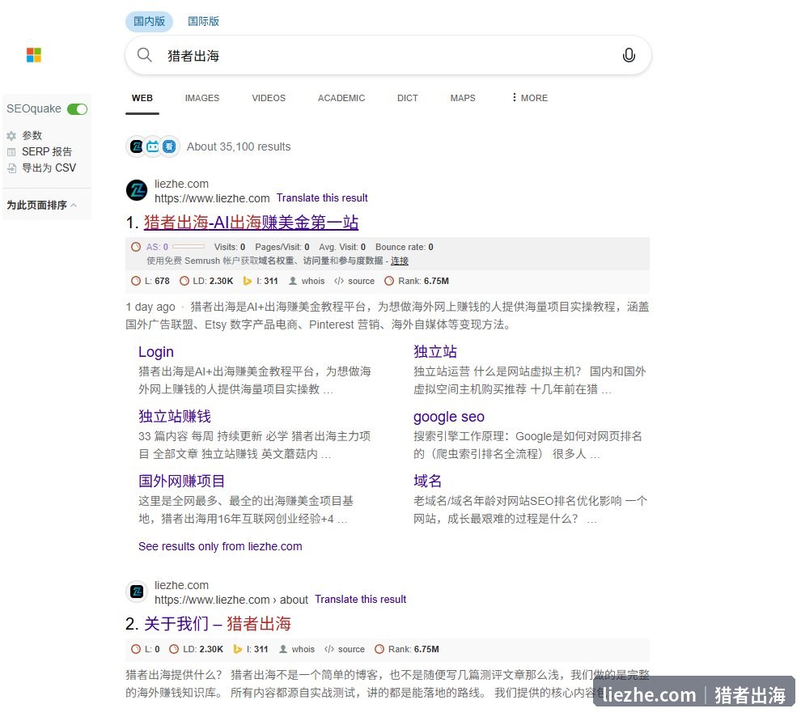Click the Bounce rate: 0 metric

pos(405,247)
